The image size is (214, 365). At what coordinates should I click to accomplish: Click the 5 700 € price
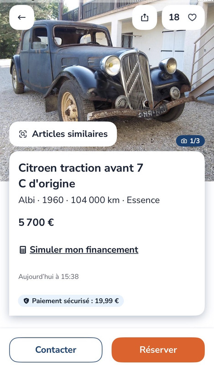pos(36,223)
